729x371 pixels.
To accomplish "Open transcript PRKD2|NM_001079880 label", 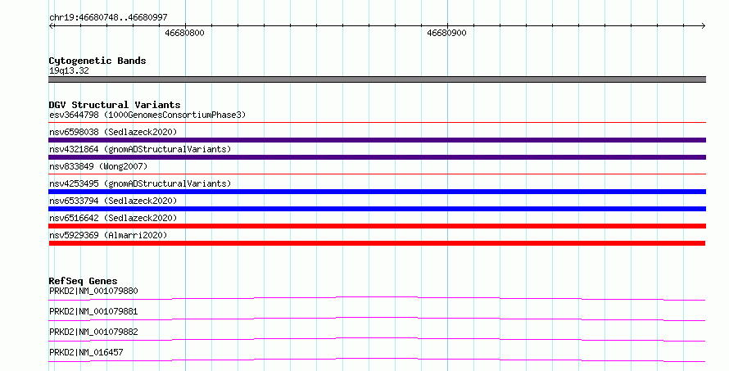I will pos(93,291).
